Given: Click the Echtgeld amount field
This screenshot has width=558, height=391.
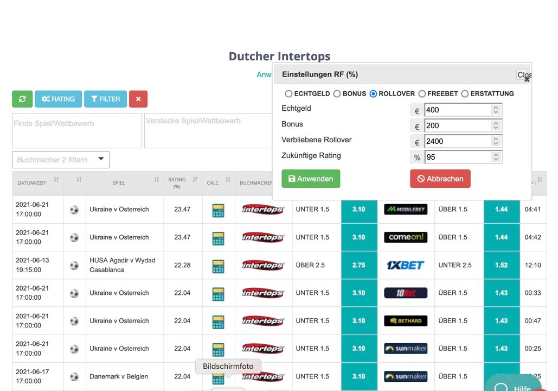Looking at the screenshot, I should 458,110.
